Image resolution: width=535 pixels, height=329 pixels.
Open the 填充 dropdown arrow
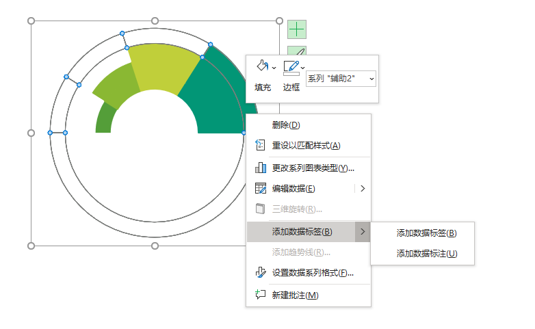tap(274, 68)
